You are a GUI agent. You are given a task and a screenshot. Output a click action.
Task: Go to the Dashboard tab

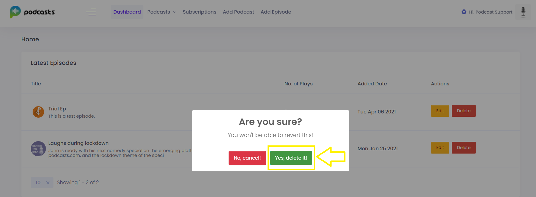tap(127, 12)
